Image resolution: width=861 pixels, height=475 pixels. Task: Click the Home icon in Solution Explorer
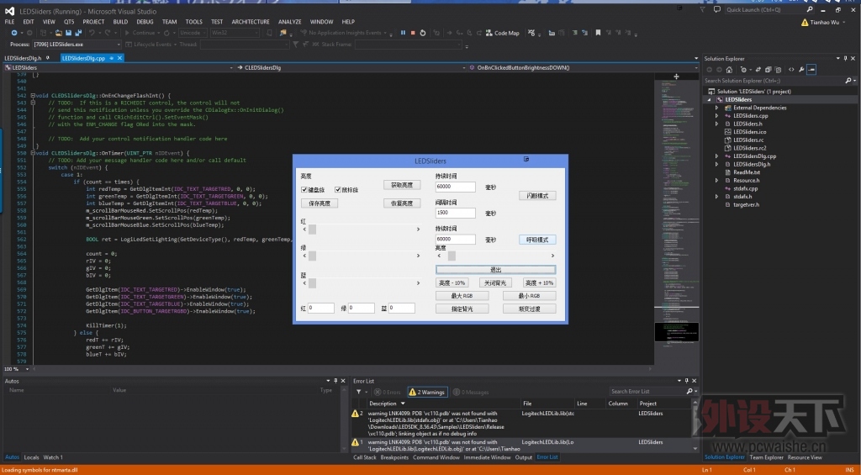pos(730,70)
